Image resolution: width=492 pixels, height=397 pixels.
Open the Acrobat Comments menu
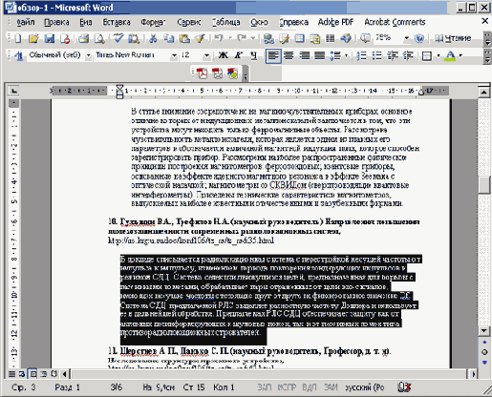tap(395, 22)
